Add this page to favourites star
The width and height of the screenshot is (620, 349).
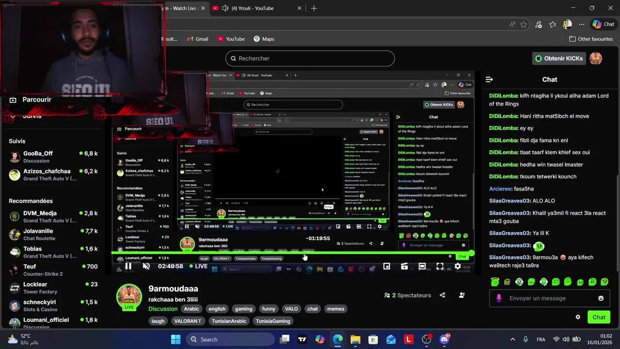[x=524, y=24]
